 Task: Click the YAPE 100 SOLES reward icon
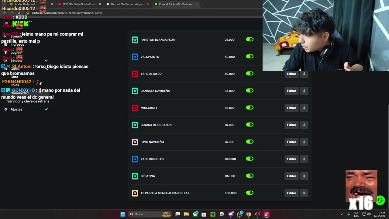click(135, 159)
